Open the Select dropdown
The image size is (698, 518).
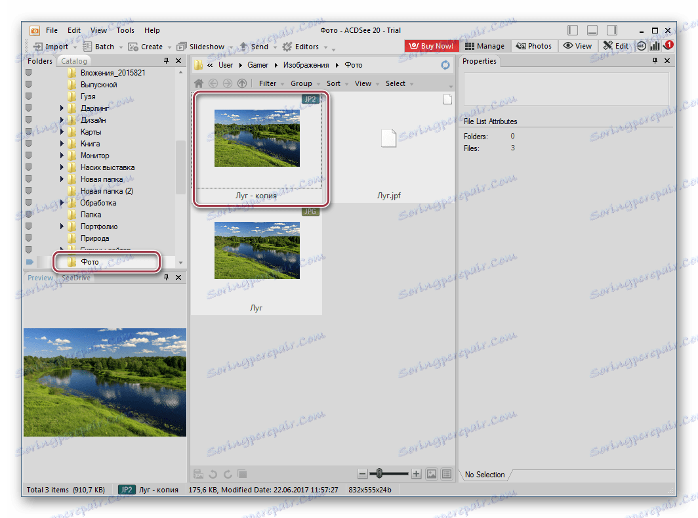400,83
